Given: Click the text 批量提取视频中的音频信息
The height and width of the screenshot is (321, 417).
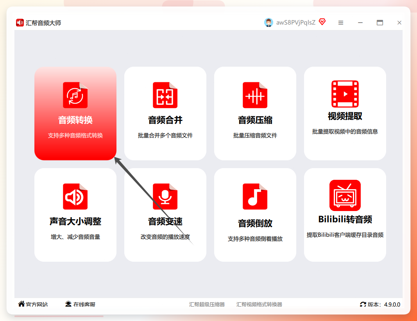Looking at the screenshot, I should tap(345, 131).
